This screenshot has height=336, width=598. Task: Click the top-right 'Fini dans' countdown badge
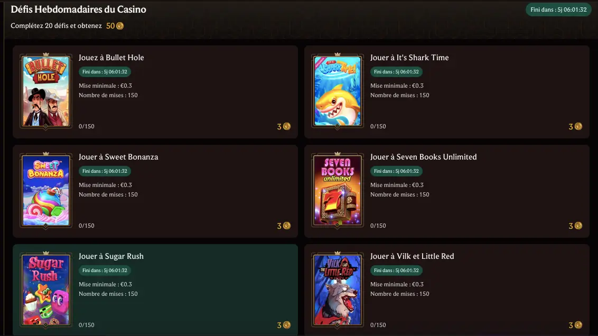point(558,10)
